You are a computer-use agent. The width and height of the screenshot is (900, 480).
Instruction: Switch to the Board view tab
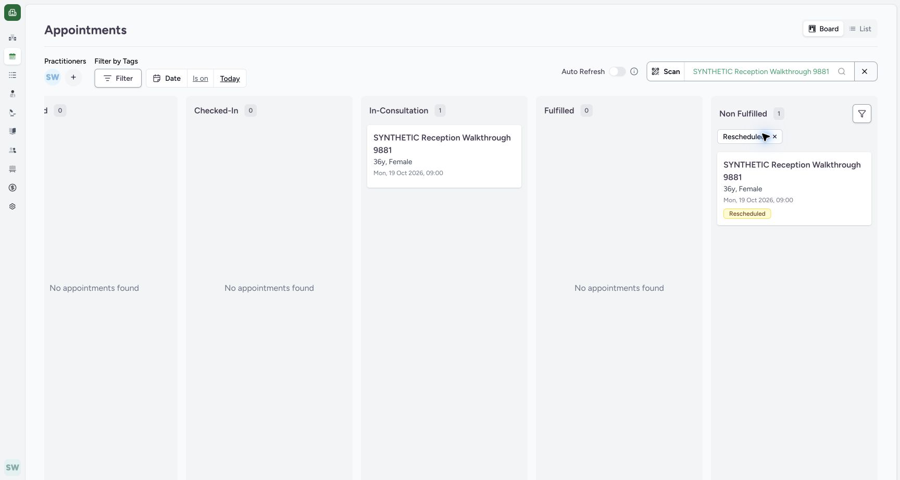click(x=823, y=29)
